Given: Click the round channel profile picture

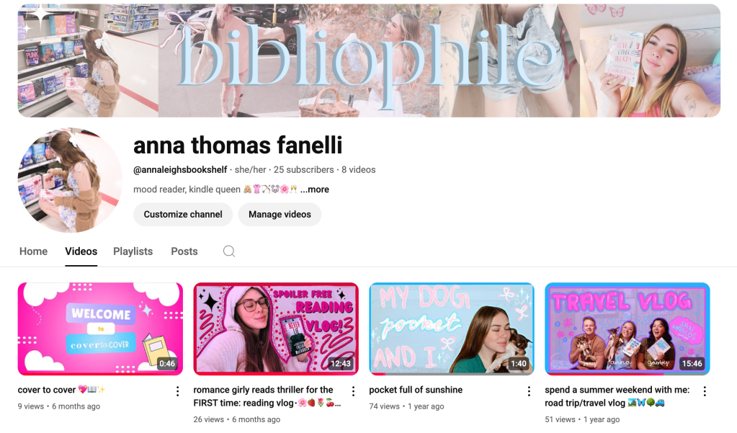Looking at the screenshot, I should click(70, 180).
